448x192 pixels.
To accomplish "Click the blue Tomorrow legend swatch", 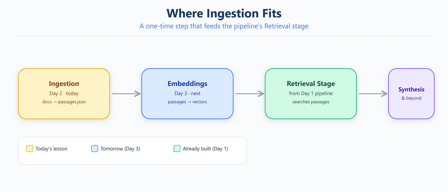I will pos(94,149).
